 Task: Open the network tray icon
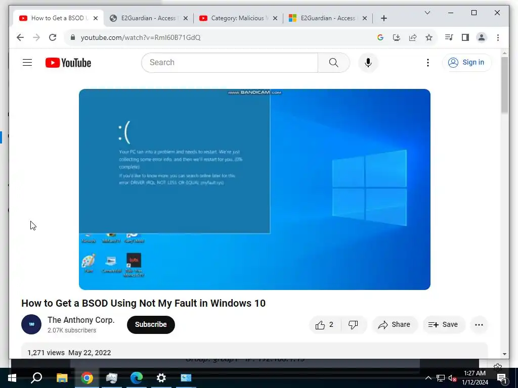[x=441, y=378]
